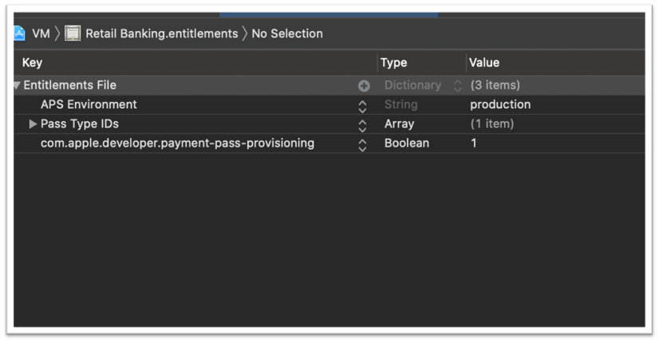Click the Key column header

[x=32, y=63]
